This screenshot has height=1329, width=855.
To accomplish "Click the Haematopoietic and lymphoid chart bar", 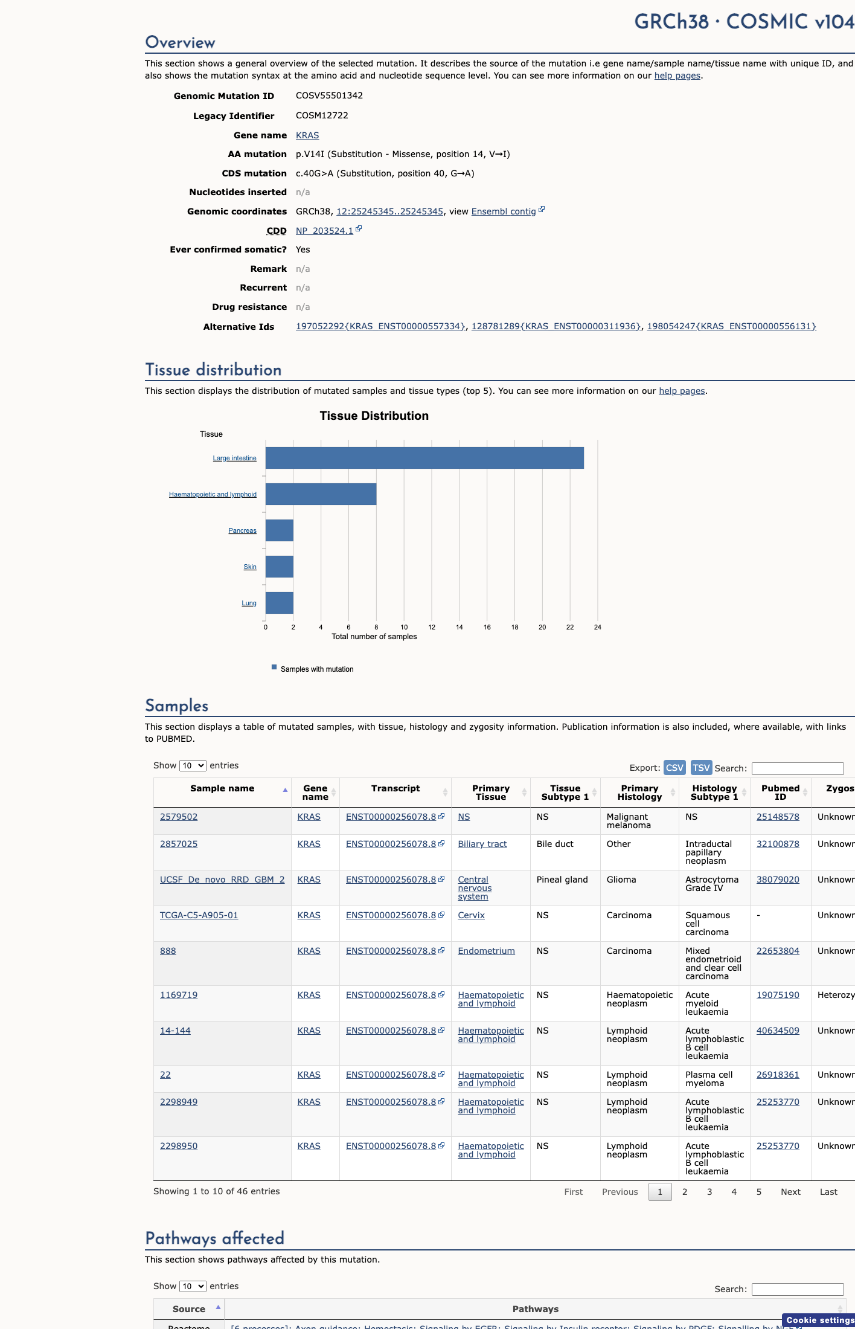I will (321, 494).
